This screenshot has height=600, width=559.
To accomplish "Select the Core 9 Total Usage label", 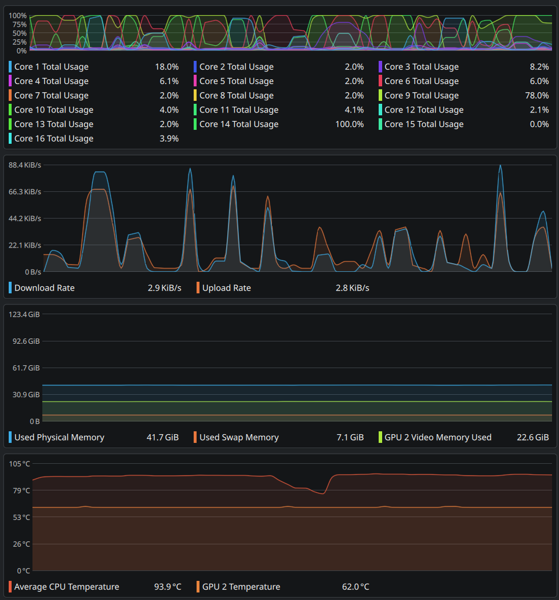I will tap(422, 95).
